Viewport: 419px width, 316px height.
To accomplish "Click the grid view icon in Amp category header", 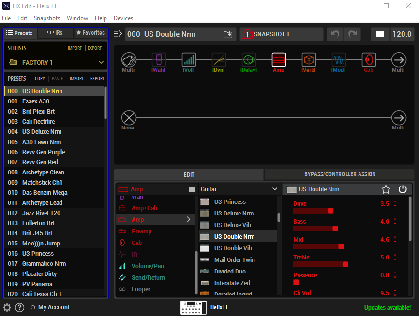I will pos(192,189).
